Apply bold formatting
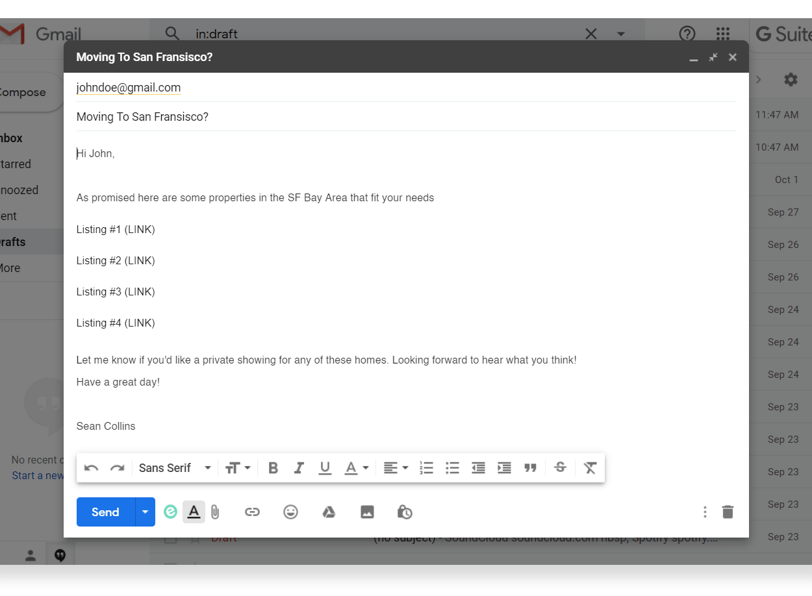The height and width of the screenshot is (596, 812). 273,467
